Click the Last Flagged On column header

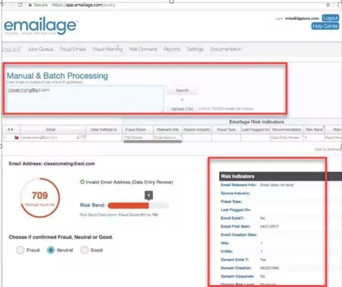pyautogui.click(x=255, y=129)
